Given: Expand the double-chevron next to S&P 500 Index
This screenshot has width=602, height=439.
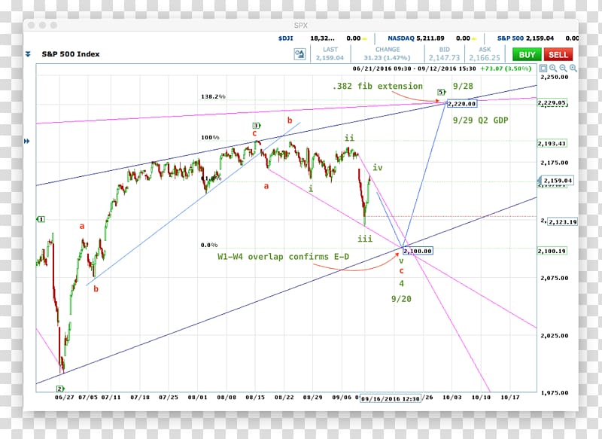Looking at the screenshot, I should click(29, 54).
